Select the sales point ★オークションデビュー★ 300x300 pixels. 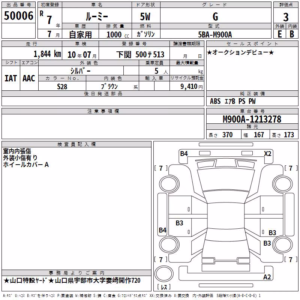coord(240,52)
